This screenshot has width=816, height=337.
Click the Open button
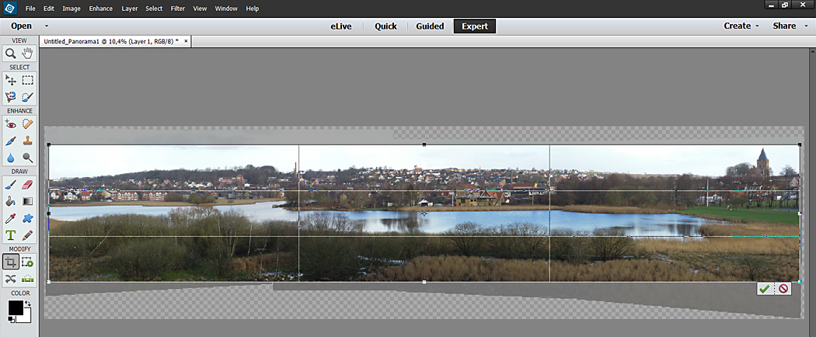(21, 26)
